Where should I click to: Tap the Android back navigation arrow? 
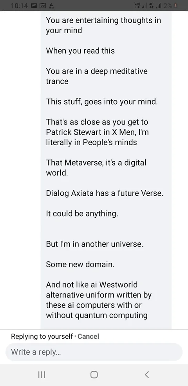click(x=146, y=375)
